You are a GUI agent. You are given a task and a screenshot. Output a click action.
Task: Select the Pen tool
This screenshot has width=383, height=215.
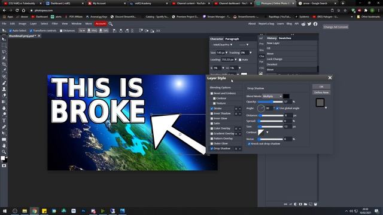pyautogui.click(x=4, y=127)
